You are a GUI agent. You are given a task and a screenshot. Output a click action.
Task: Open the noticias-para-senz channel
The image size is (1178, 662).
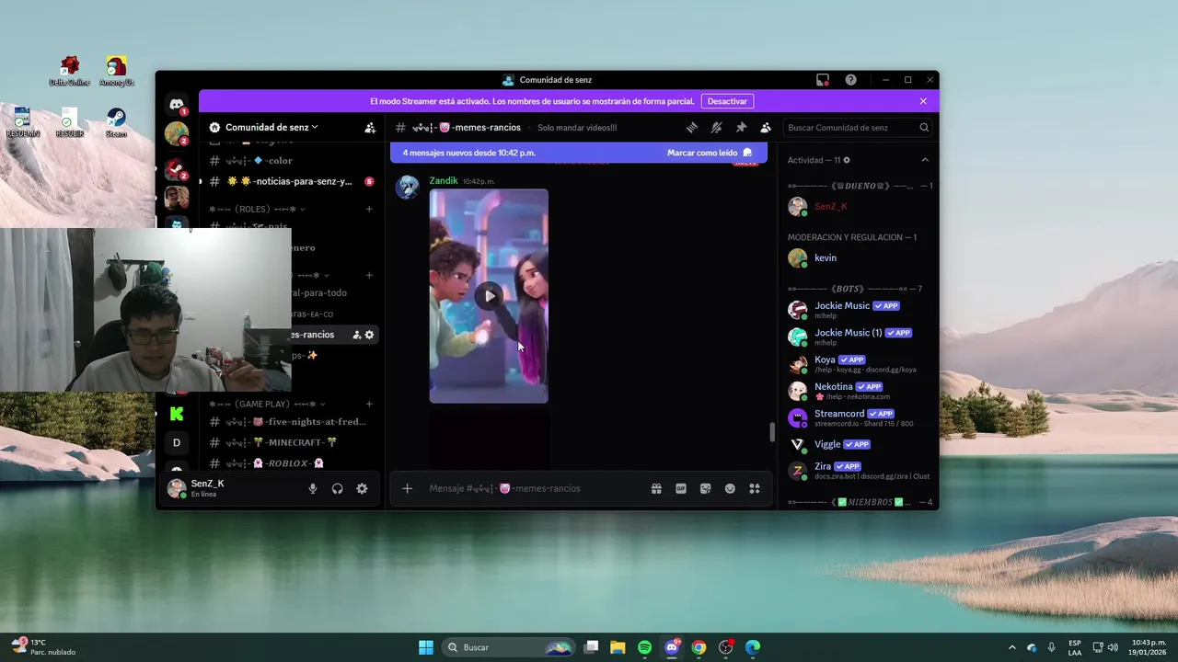291,181
